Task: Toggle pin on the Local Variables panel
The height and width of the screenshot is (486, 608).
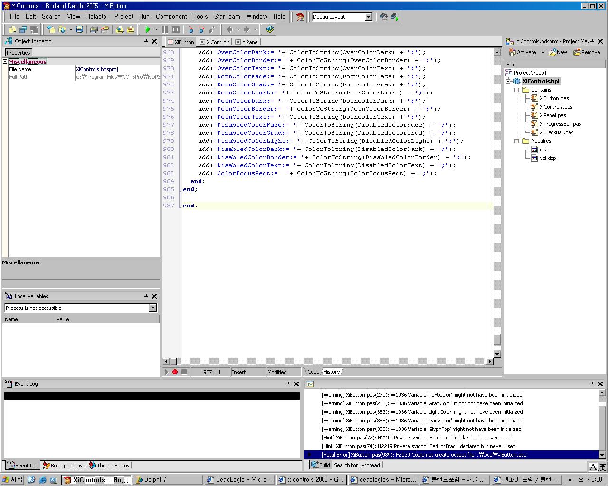Action: pos(146,296)
